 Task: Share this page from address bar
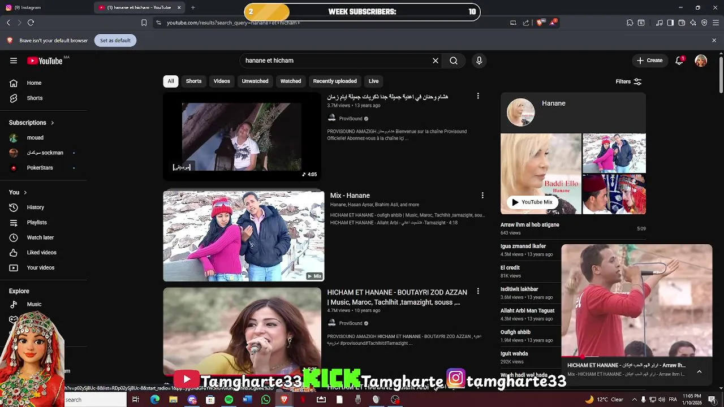[526, 23]
